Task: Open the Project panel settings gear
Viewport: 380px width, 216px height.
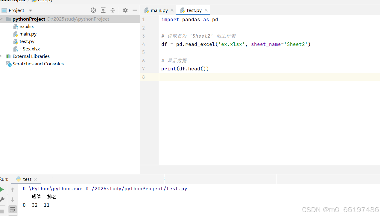Action: pyautogui.click(x=125, y=10)
